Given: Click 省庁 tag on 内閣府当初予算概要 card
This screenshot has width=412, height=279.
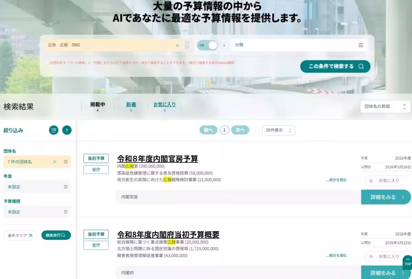Looking at the screenshot, I should (96, 245).
